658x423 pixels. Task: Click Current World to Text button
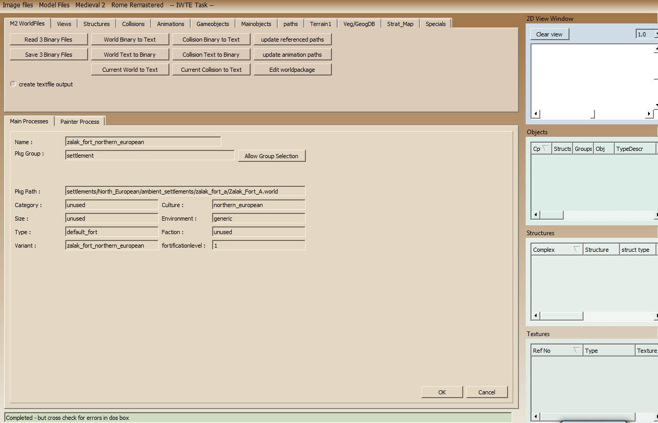pyautogui.click(x=130, y=70)
